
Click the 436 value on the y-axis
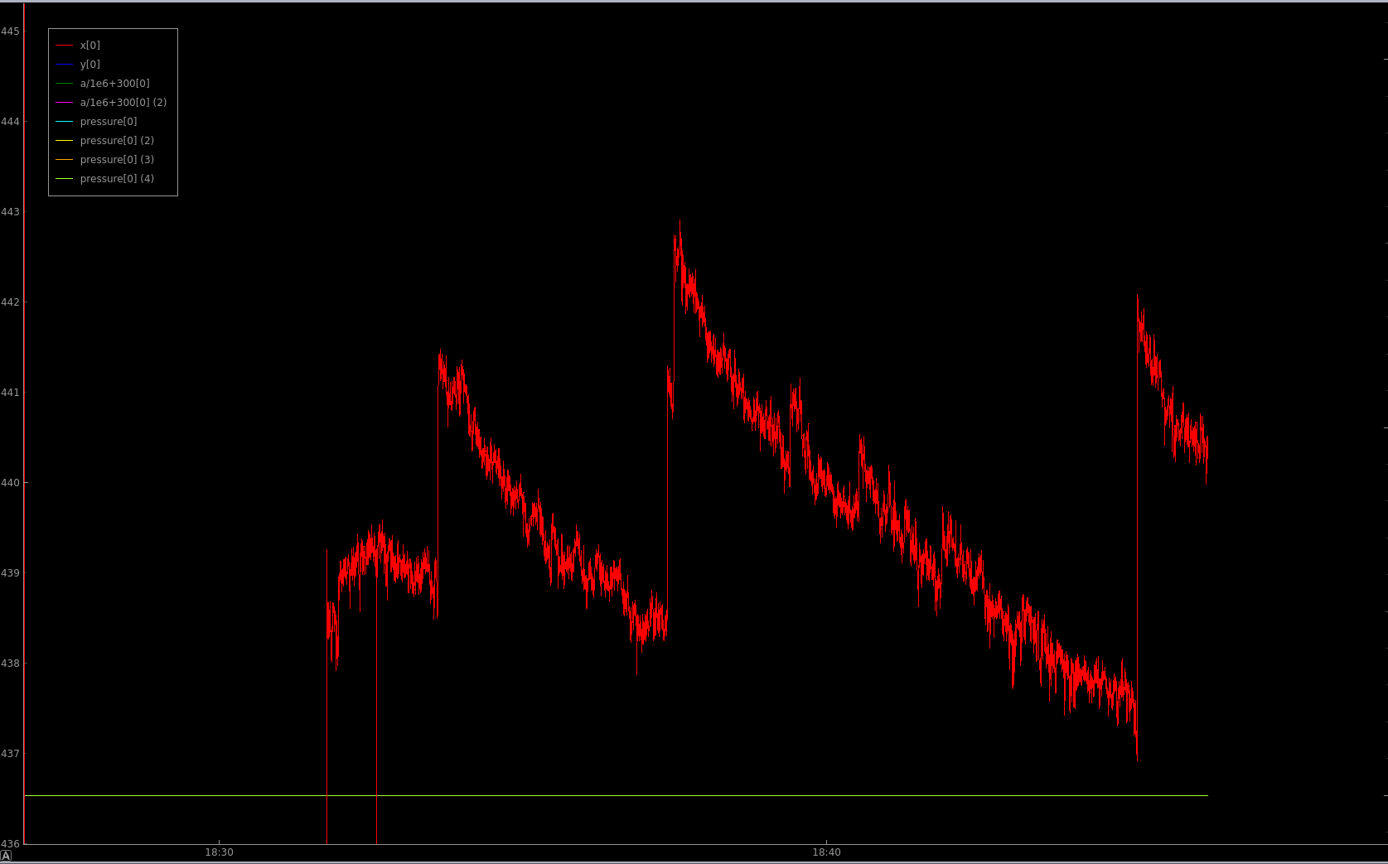click(x=10, y=844)
